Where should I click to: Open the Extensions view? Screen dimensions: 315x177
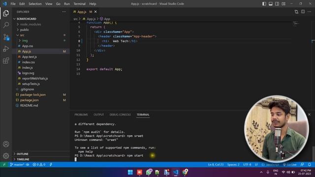click(x=6, y=60)
